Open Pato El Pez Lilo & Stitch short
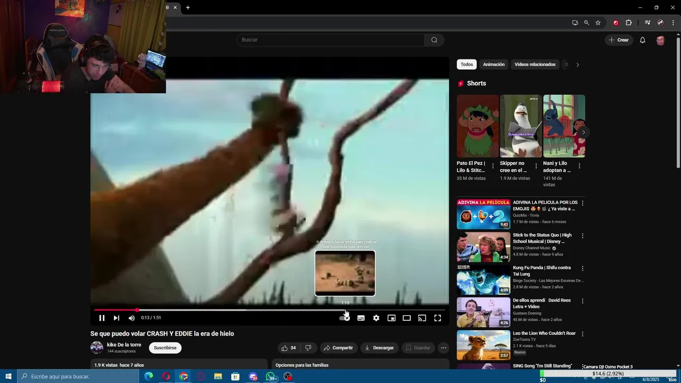 (478, 126)
